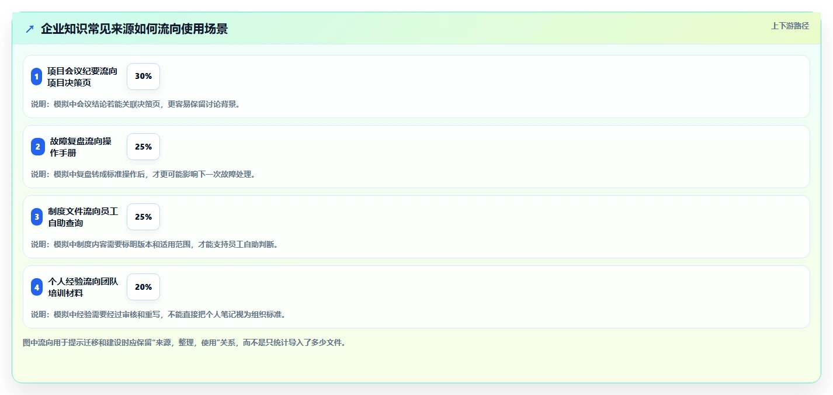833x395 pixels.
Task: Click the footer text 图中流向用于提示迁移
Action: [185, 342]
